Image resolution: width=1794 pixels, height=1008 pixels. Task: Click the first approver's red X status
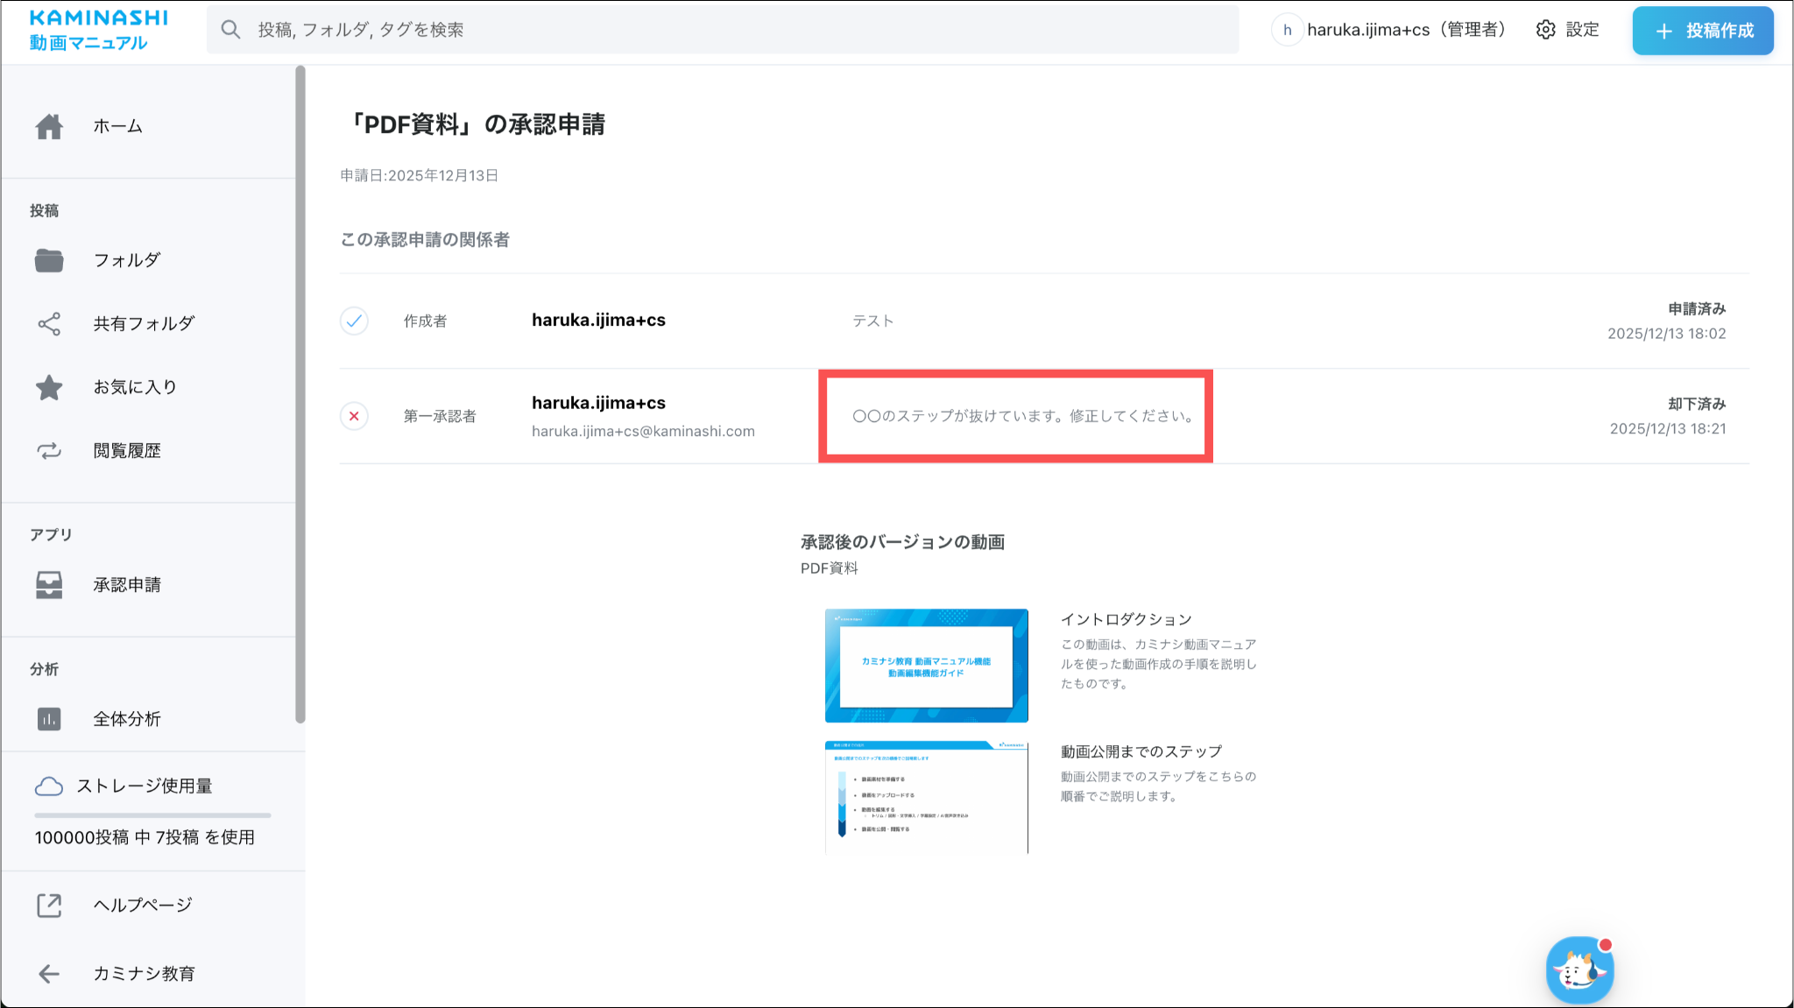(x=354, y=416)
